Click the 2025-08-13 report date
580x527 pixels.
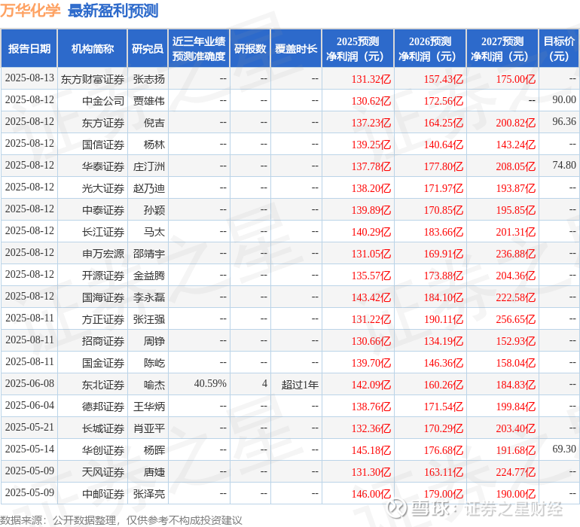29,78
